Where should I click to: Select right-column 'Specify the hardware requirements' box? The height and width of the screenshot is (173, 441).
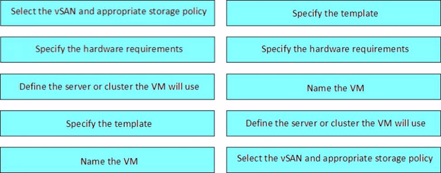(333, 50)
